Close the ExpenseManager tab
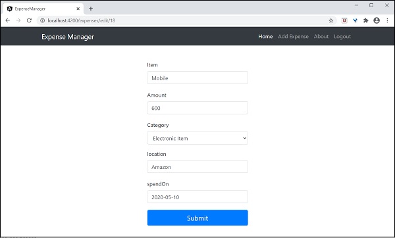This screenshot has width=395, height=238. (x=78, y=9)
